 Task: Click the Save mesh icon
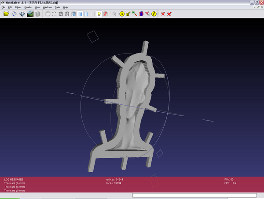(22, 14)
